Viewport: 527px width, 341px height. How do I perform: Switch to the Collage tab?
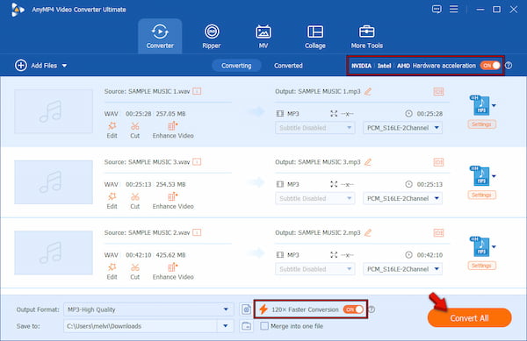[315, 36]
